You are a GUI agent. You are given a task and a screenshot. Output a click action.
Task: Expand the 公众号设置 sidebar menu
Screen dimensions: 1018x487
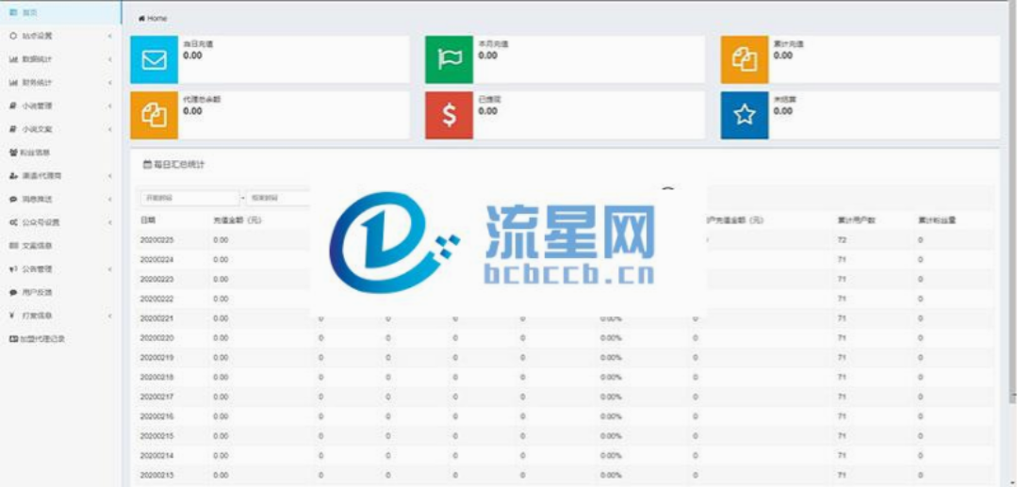(x=58, y=222)
